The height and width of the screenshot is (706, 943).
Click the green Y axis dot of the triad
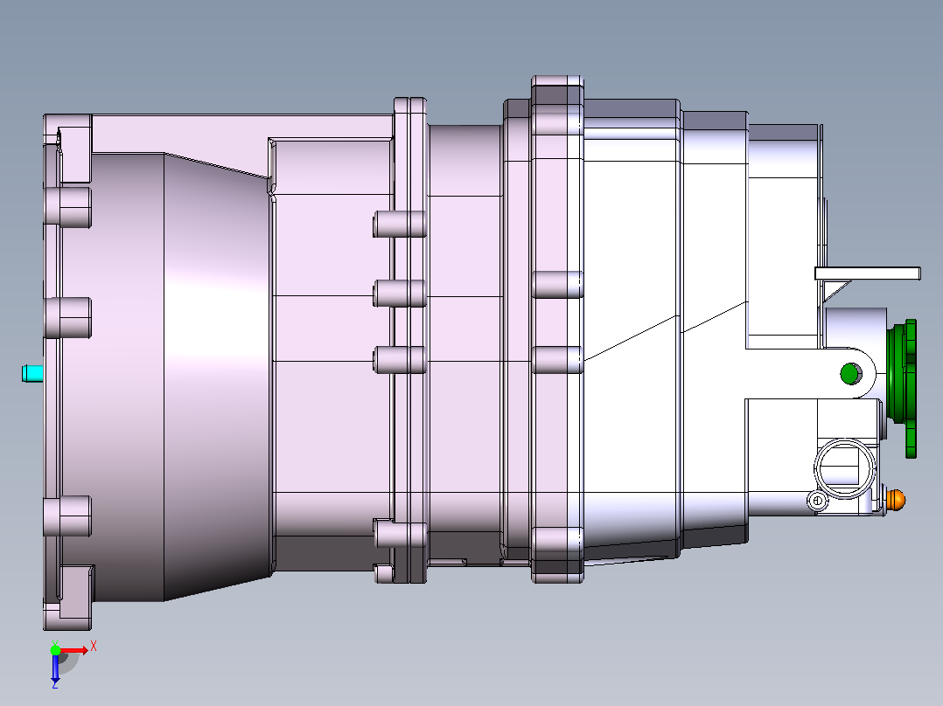[55, 649]
